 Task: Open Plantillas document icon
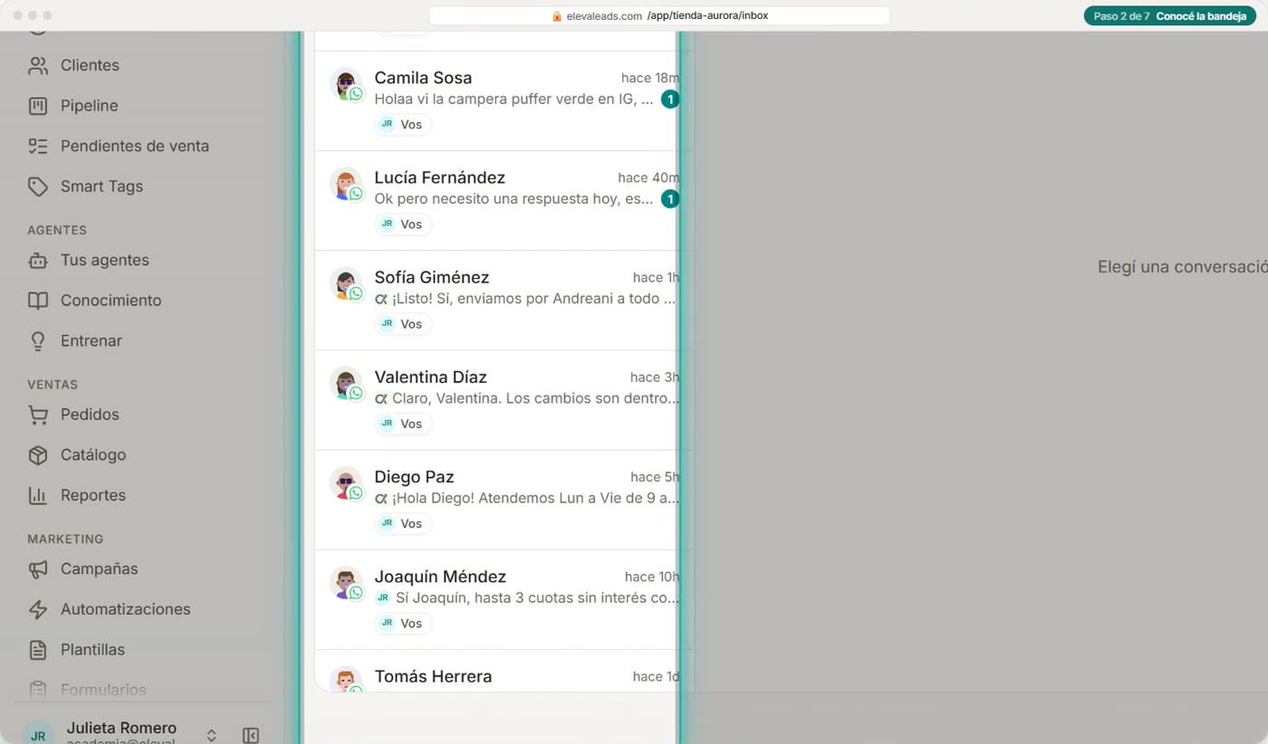[x=38, y=650]
